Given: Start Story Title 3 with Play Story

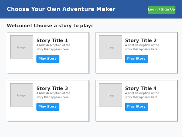Looking at the screenshot, I should point(48,107).
